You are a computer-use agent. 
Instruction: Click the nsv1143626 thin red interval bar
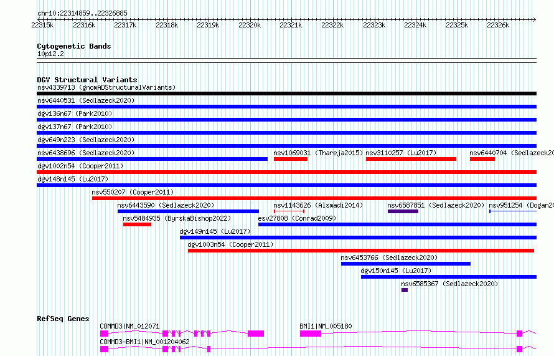[x=289, y=211]
